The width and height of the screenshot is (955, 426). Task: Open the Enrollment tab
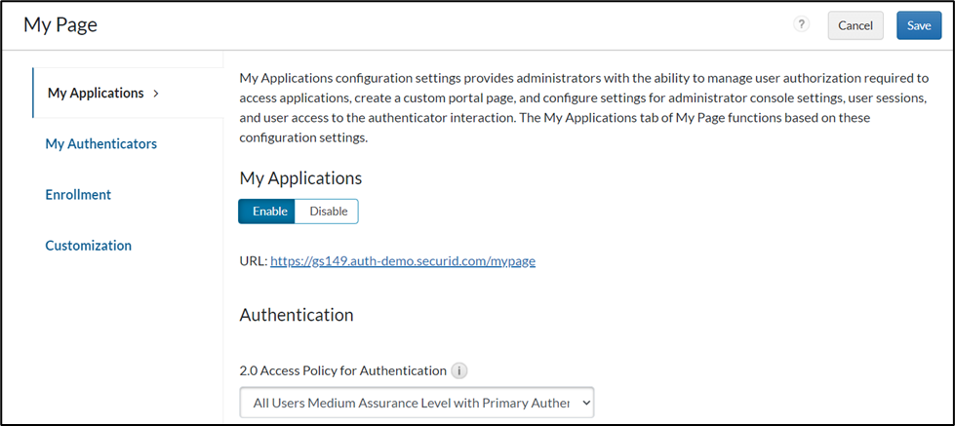point(78,195)
